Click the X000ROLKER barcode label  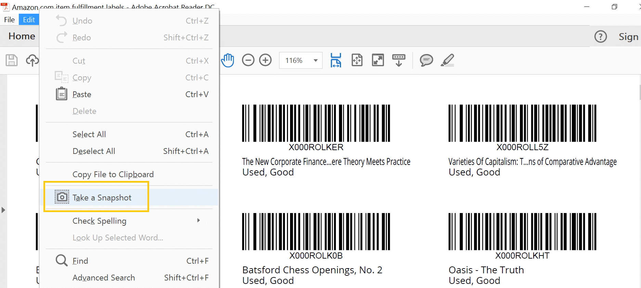316,147
